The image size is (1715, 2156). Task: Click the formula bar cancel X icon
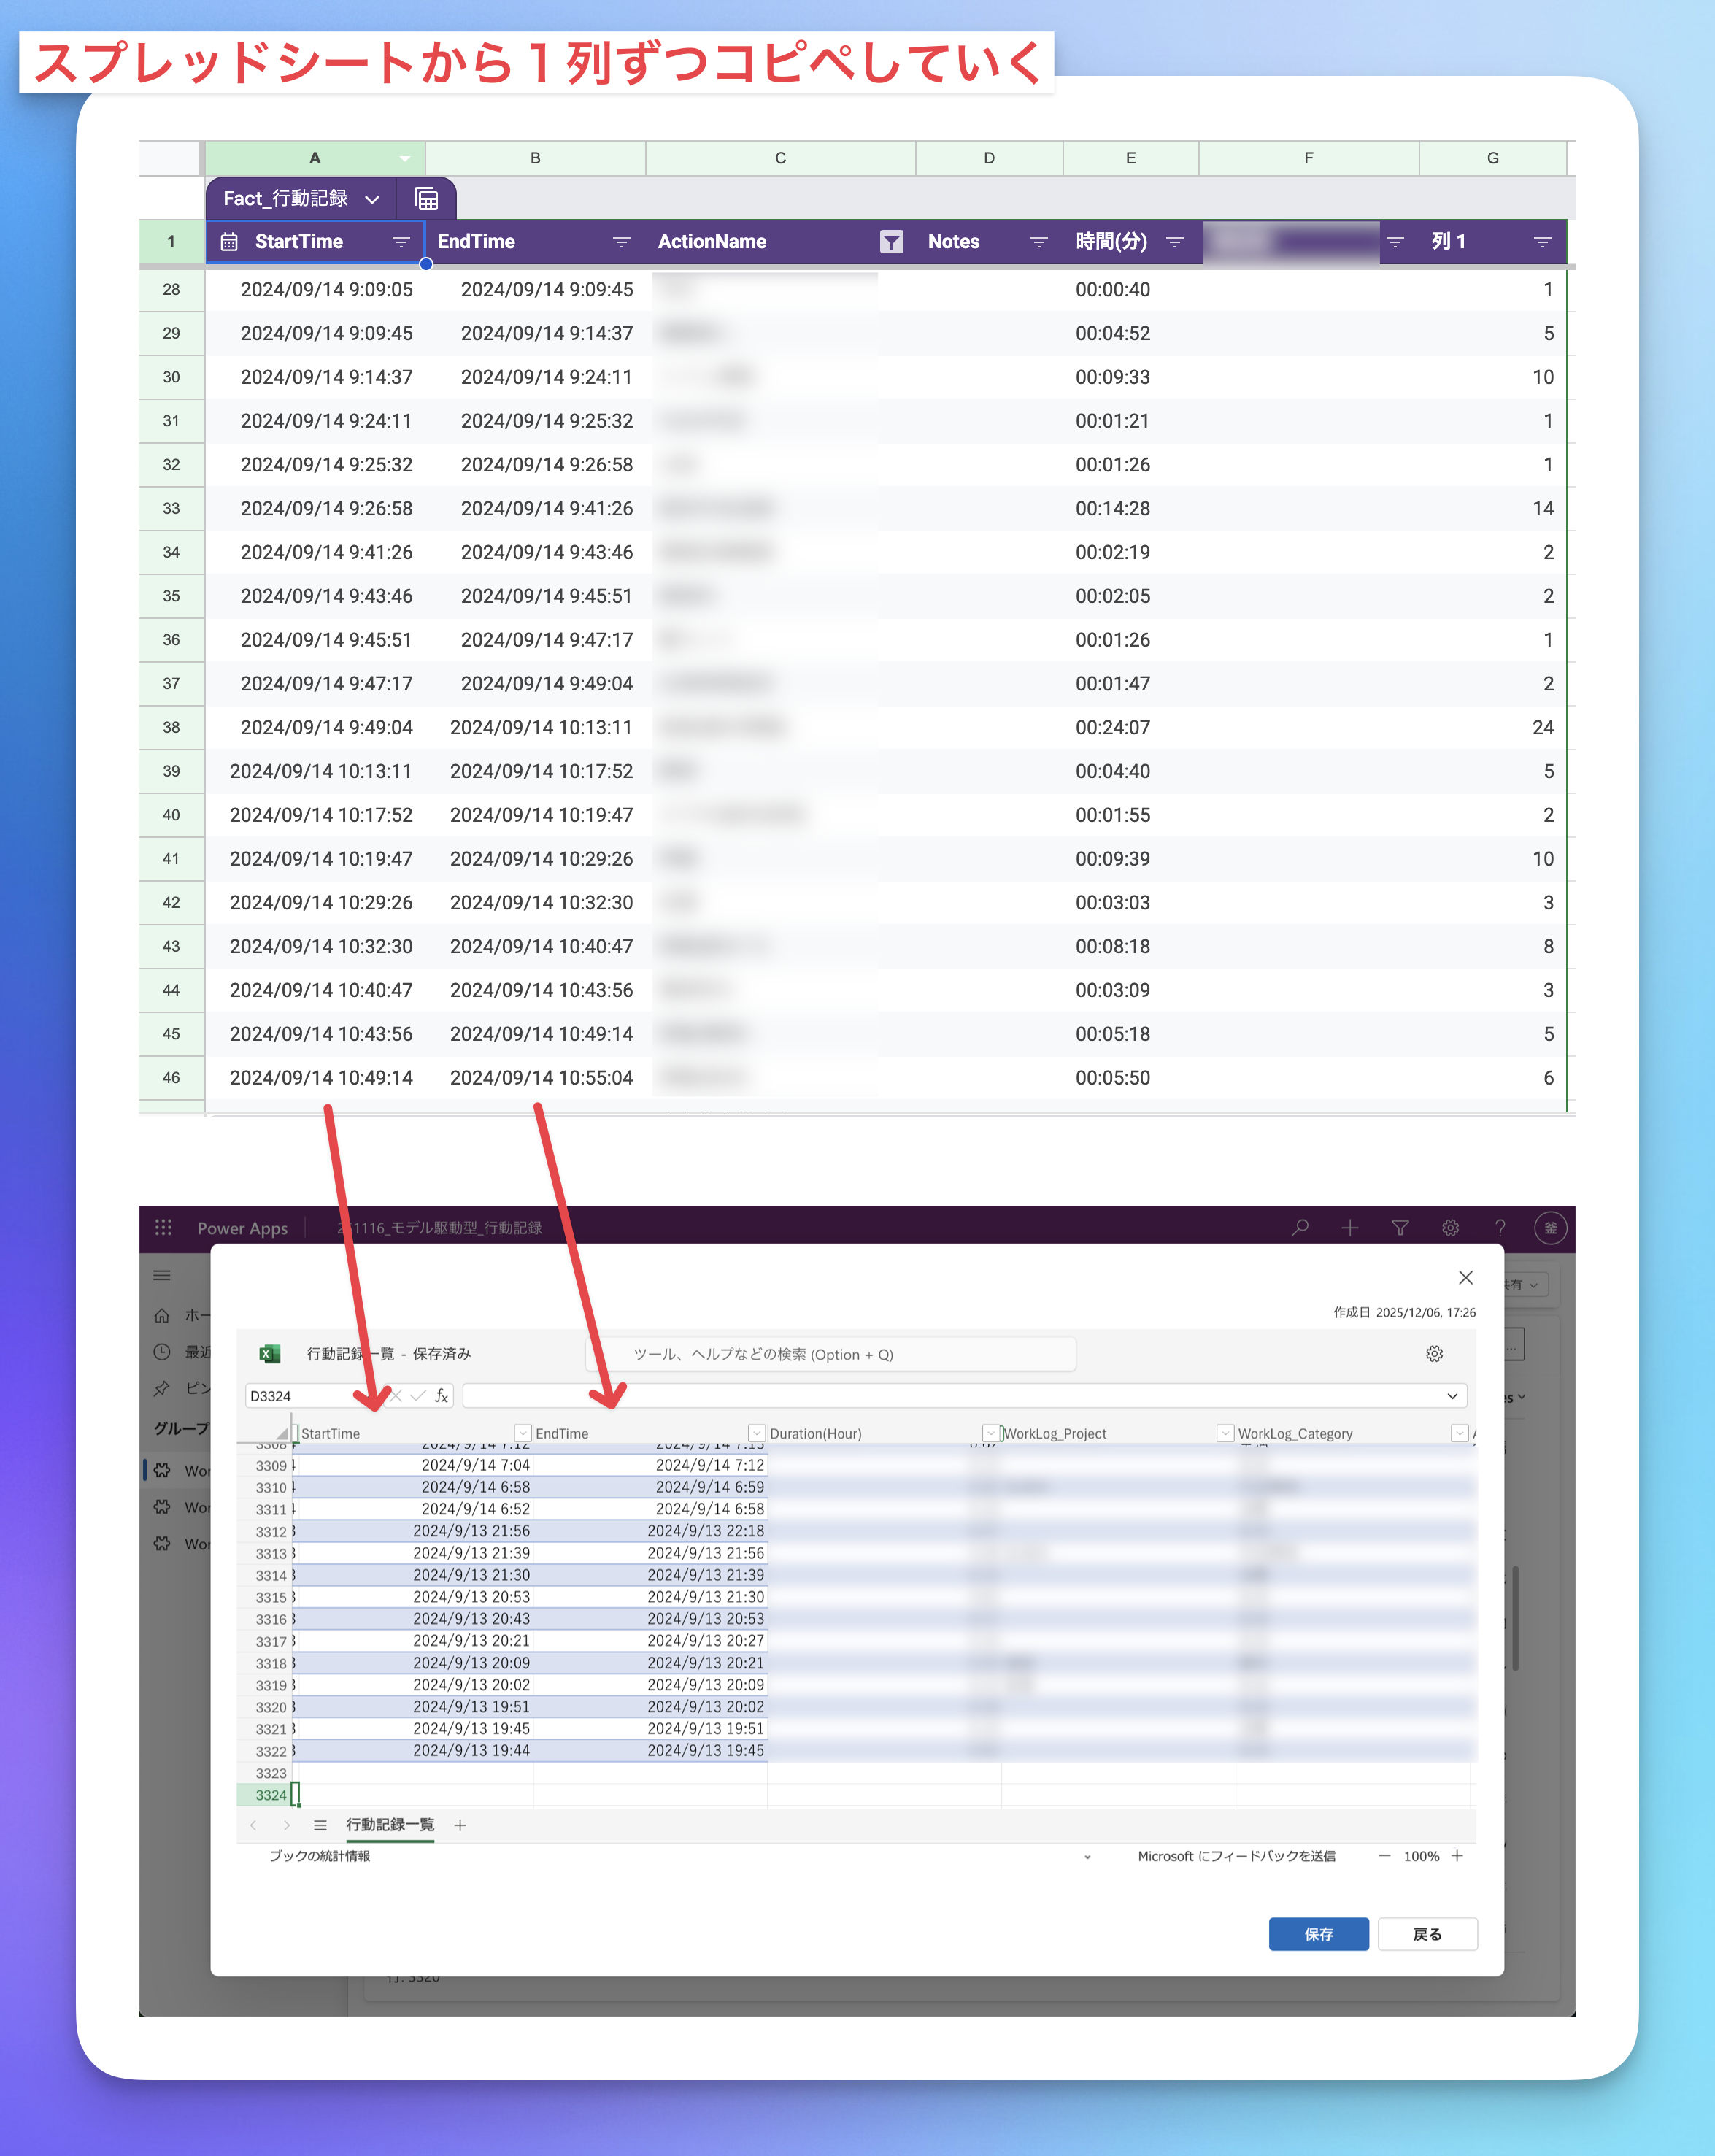pos(396,1395)
